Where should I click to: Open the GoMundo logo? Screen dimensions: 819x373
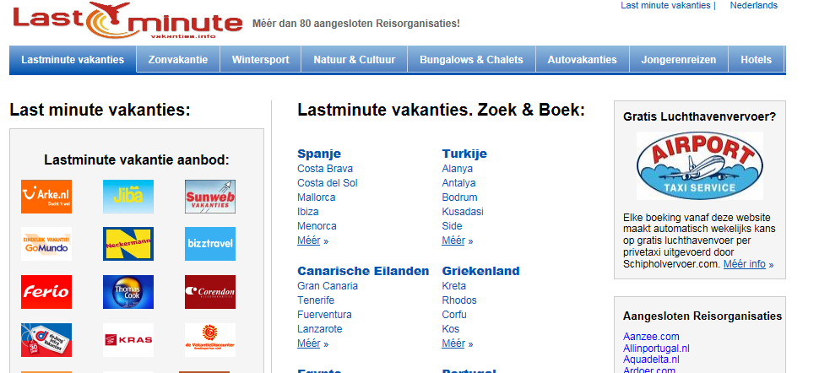46,244
